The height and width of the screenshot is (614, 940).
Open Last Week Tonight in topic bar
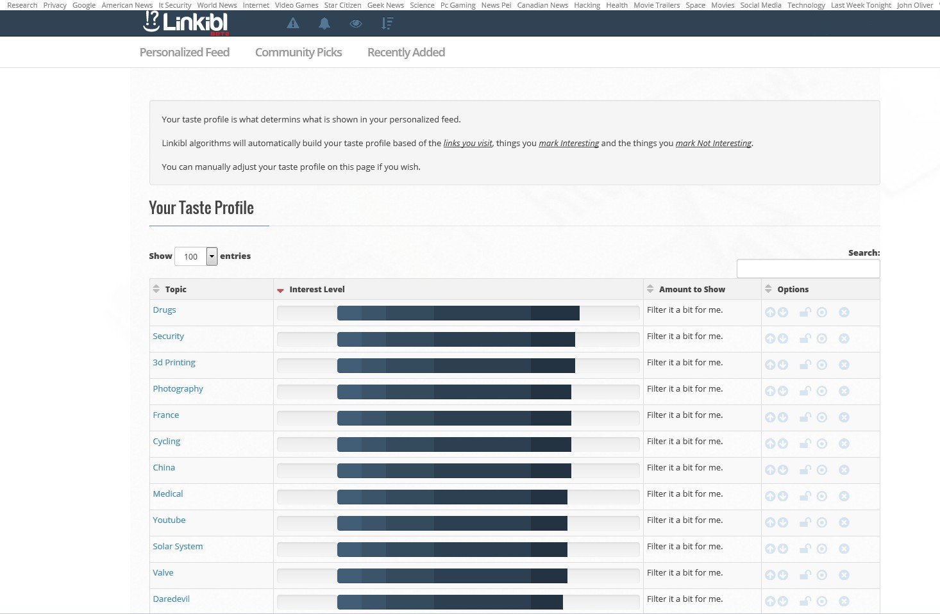[x=860, y=5]
